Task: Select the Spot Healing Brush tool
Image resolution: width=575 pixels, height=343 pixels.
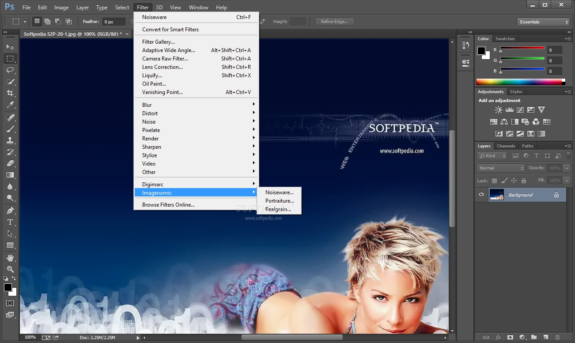Action: tap(10, 117)
